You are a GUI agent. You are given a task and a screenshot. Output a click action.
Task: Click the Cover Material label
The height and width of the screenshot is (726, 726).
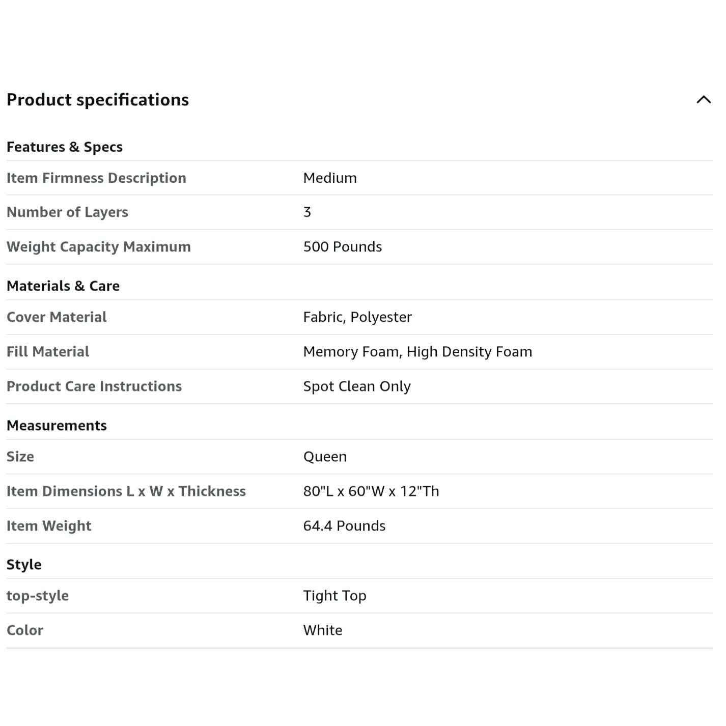57,317
